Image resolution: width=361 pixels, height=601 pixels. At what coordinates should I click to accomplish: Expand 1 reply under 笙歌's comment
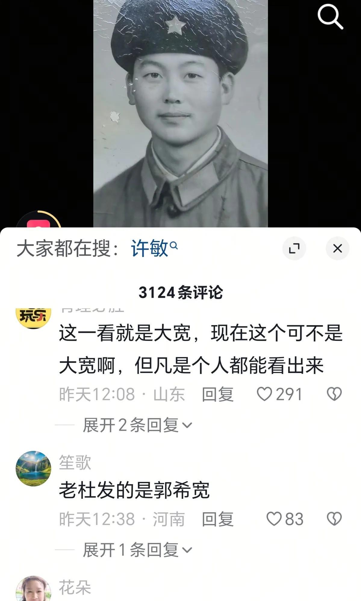(x=137, y=550)
